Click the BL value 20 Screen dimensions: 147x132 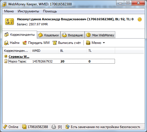(x=62, y=61)
